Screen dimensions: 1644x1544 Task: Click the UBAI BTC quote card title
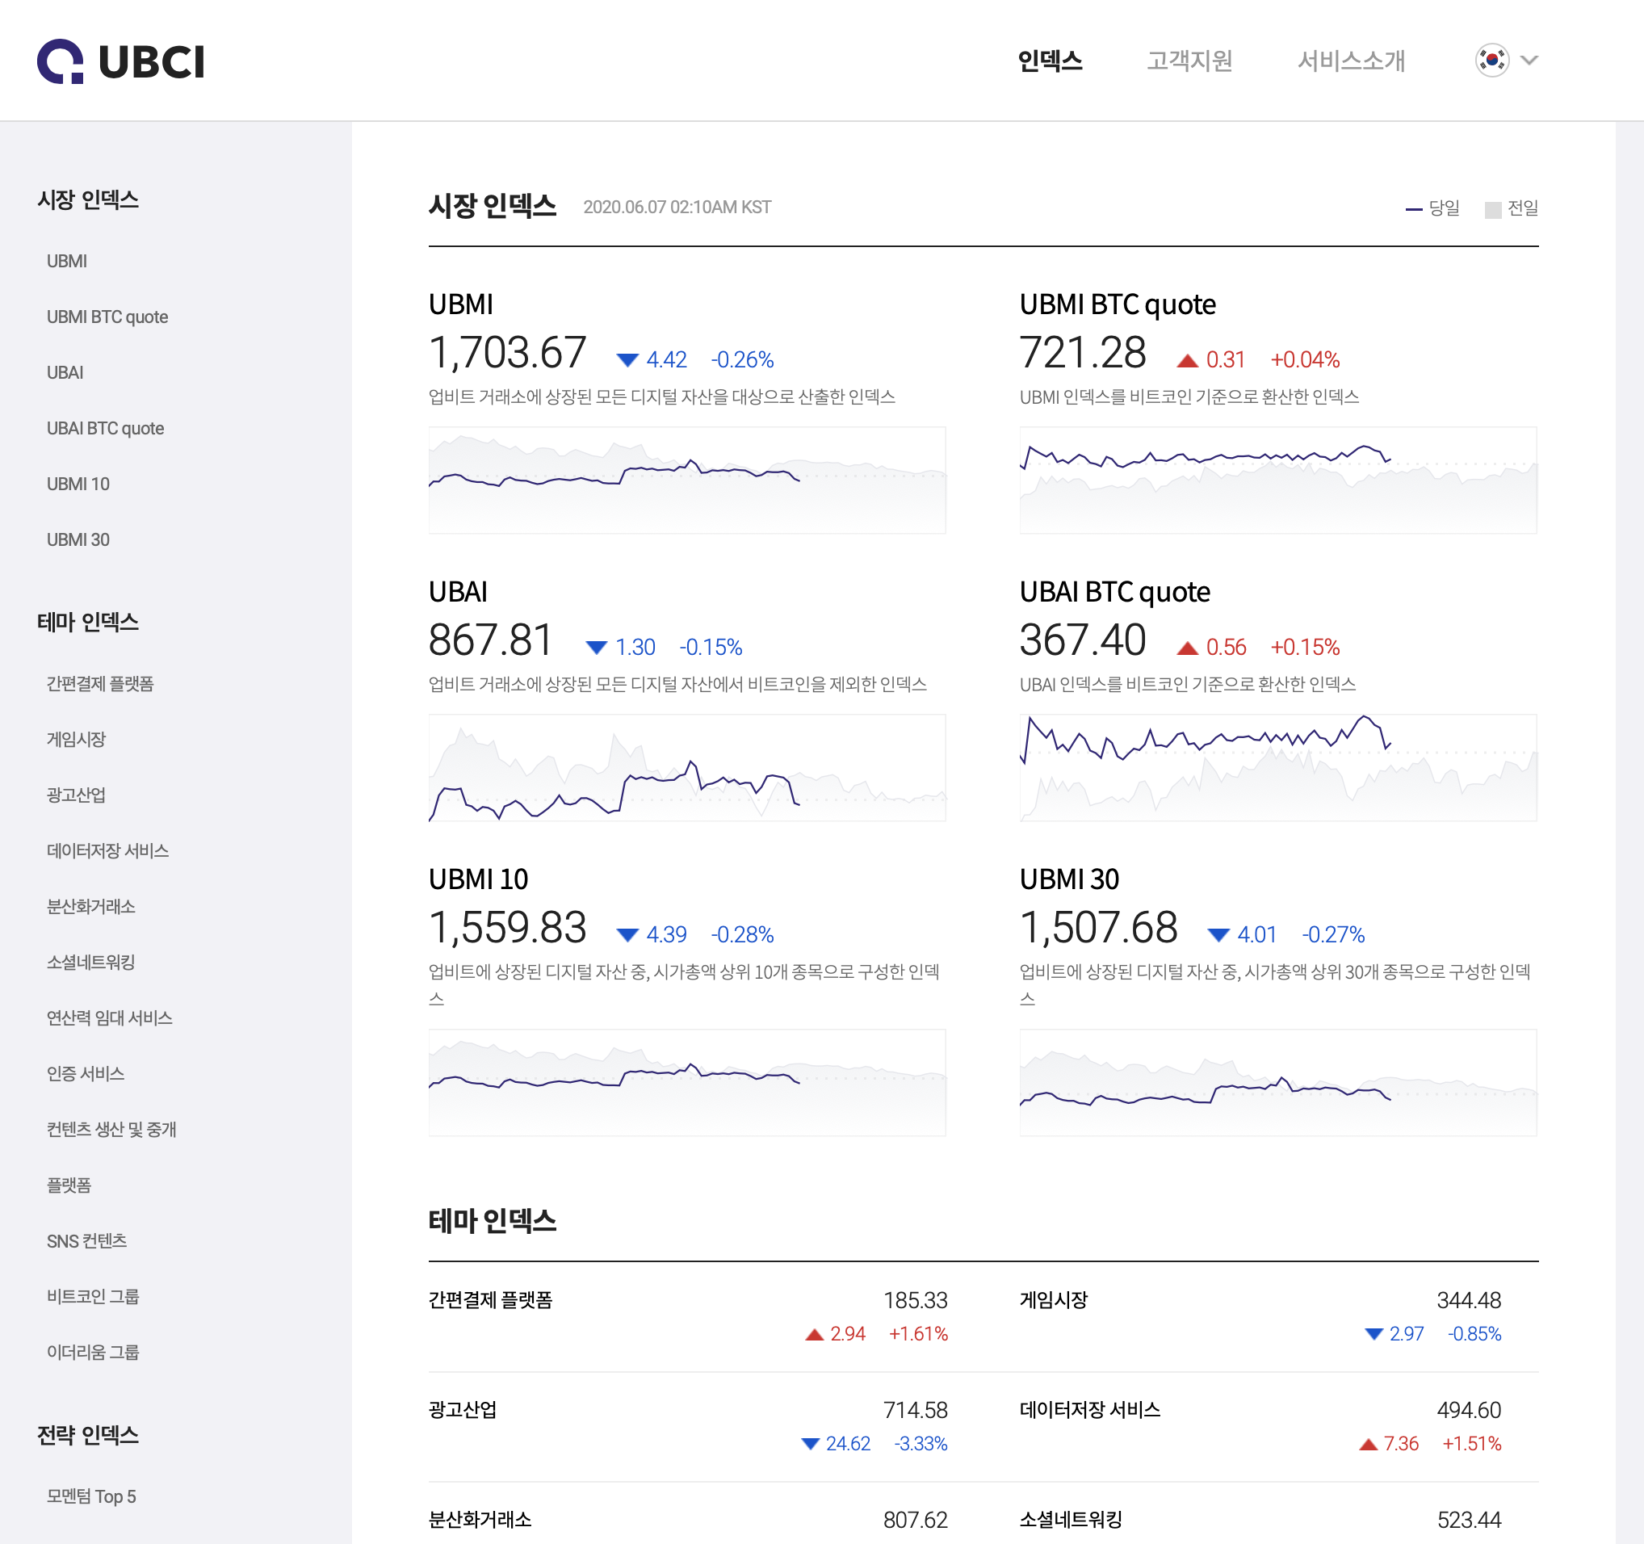[x=1115, y=592]
